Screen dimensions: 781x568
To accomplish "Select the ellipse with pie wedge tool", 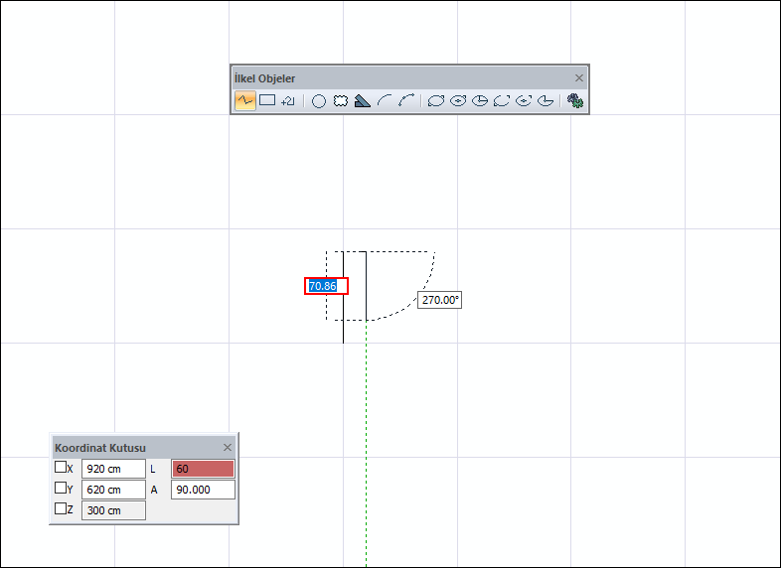I will (x=480, y=101).
